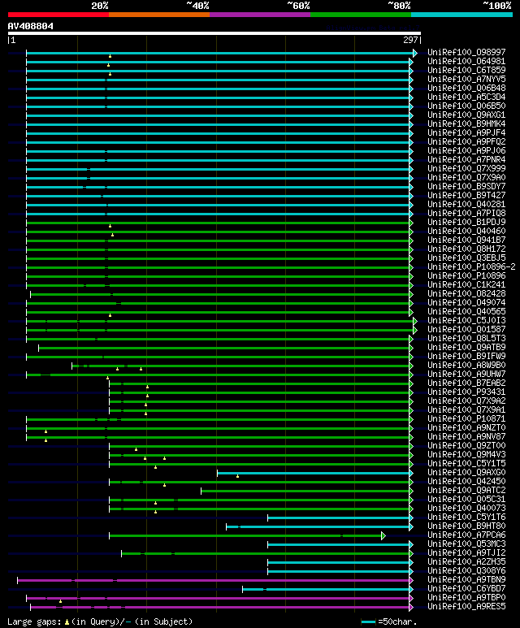Select UniRef100_C1K241 hit name

tap(466, 285)
